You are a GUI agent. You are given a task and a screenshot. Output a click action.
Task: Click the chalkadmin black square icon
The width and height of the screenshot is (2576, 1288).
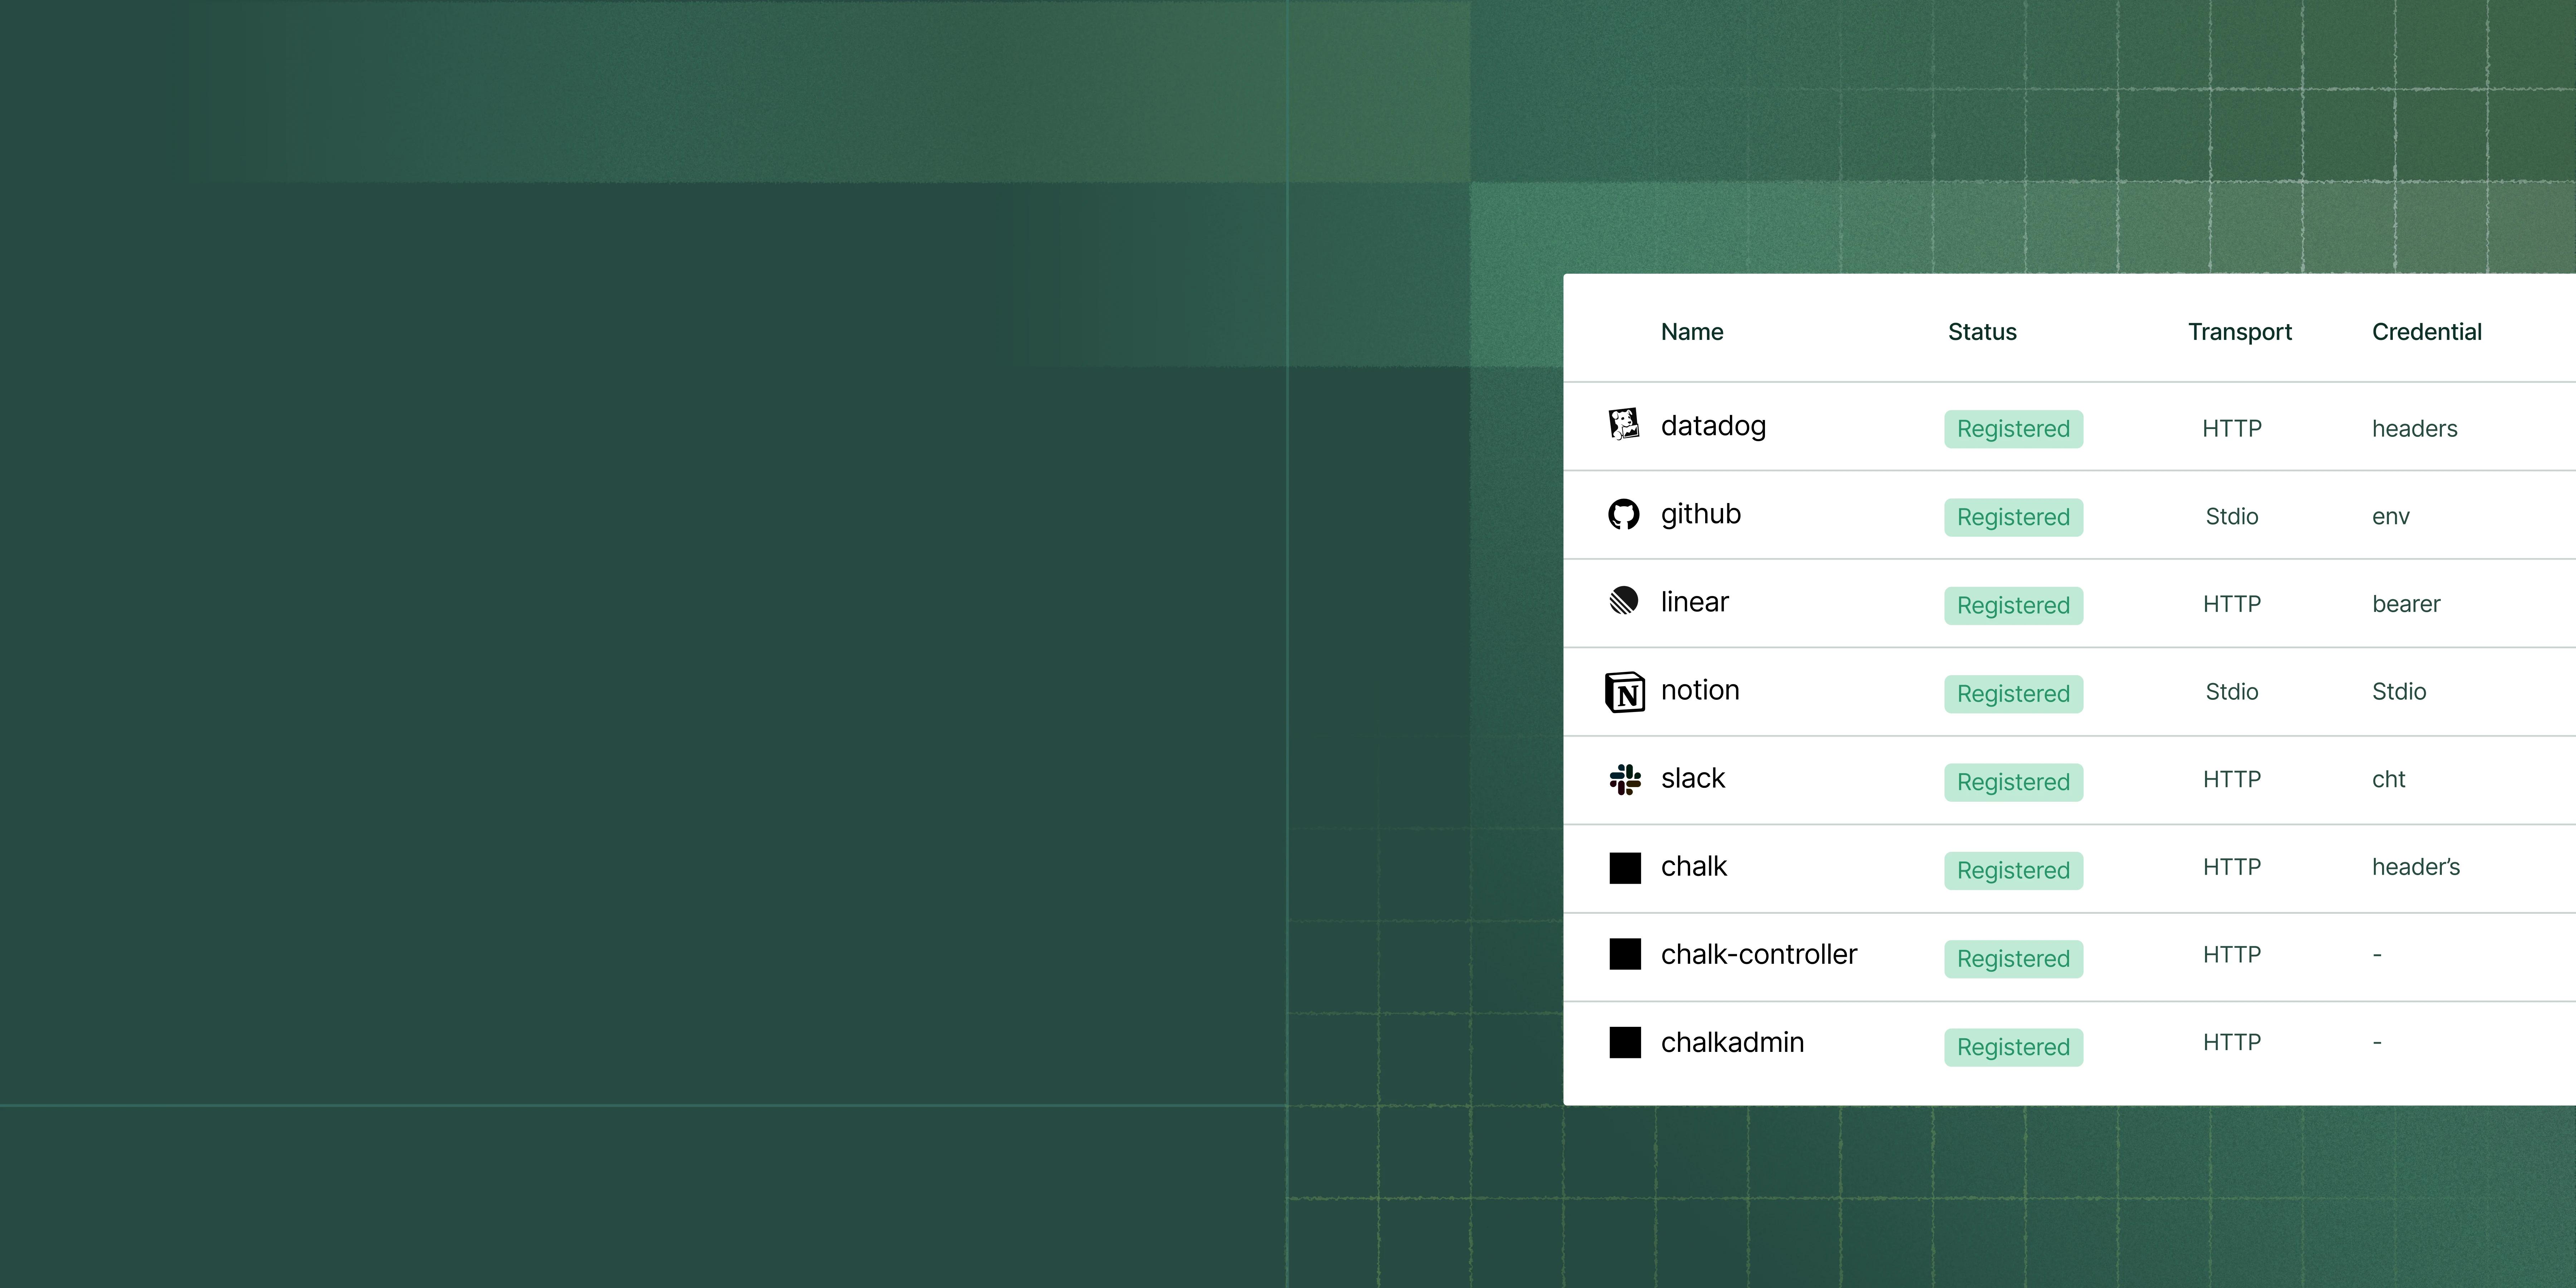[1625, 1042]
